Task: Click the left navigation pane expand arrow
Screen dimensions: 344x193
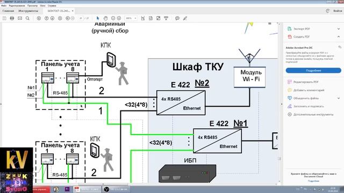Action: click(1, 104)
